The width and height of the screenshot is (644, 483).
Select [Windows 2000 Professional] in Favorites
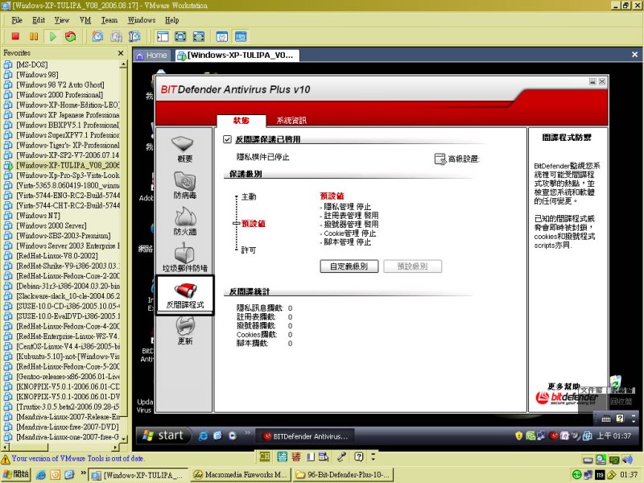click(x=60, y=95)
